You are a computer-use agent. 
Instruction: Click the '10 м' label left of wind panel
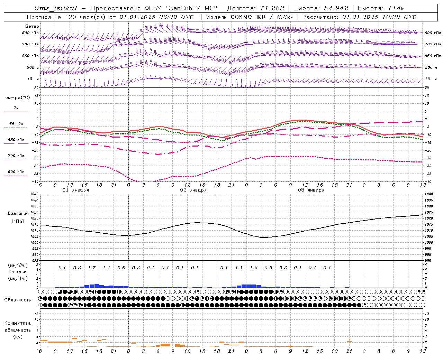33,79
